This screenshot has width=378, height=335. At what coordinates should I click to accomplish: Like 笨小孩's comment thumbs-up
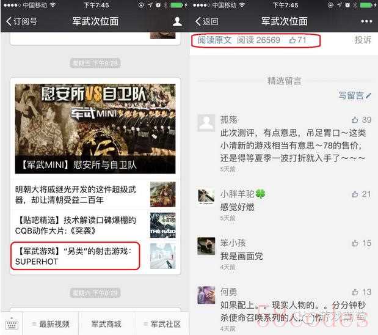[x=354, y=243]
